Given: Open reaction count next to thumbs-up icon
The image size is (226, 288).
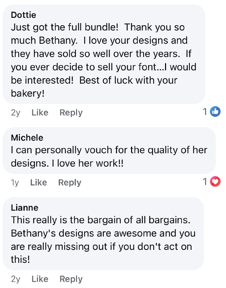Looking at the screenshot, I should point(205,112).
